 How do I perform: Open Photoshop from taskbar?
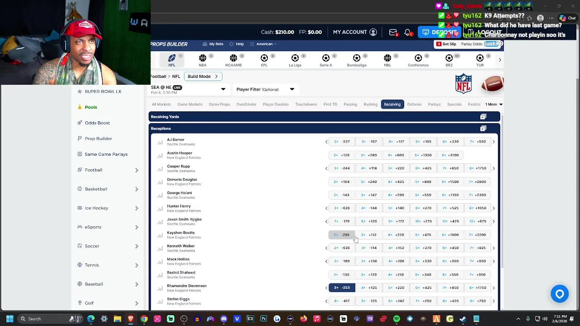(x=264, y=319)
